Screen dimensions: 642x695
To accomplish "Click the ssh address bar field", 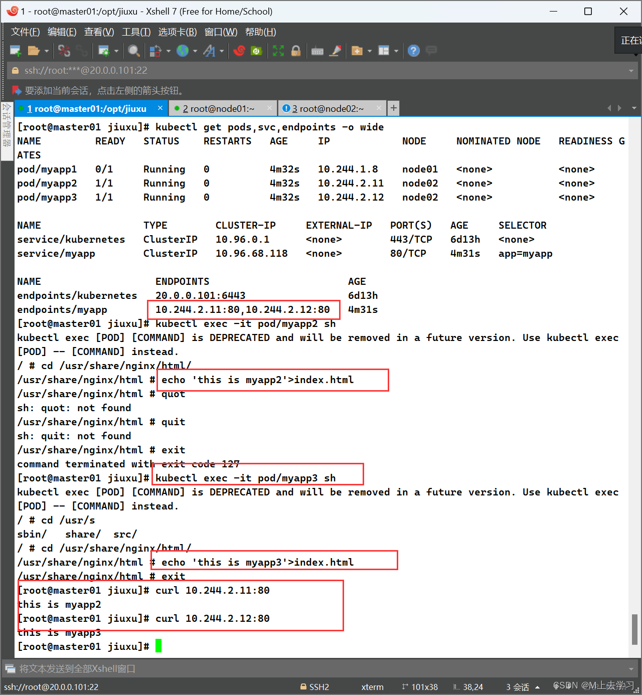I will click(323, 71).
